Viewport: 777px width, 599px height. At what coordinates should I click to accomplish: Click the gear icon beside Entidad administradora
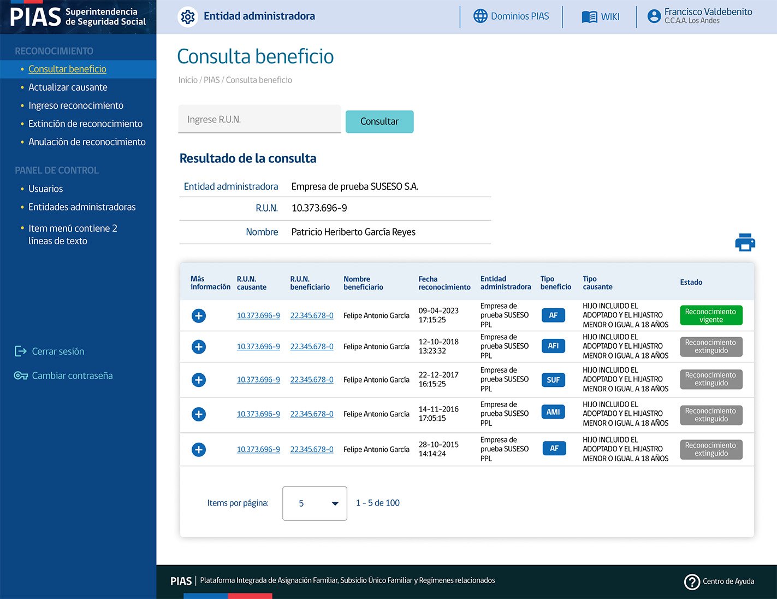tap(188, 17)
